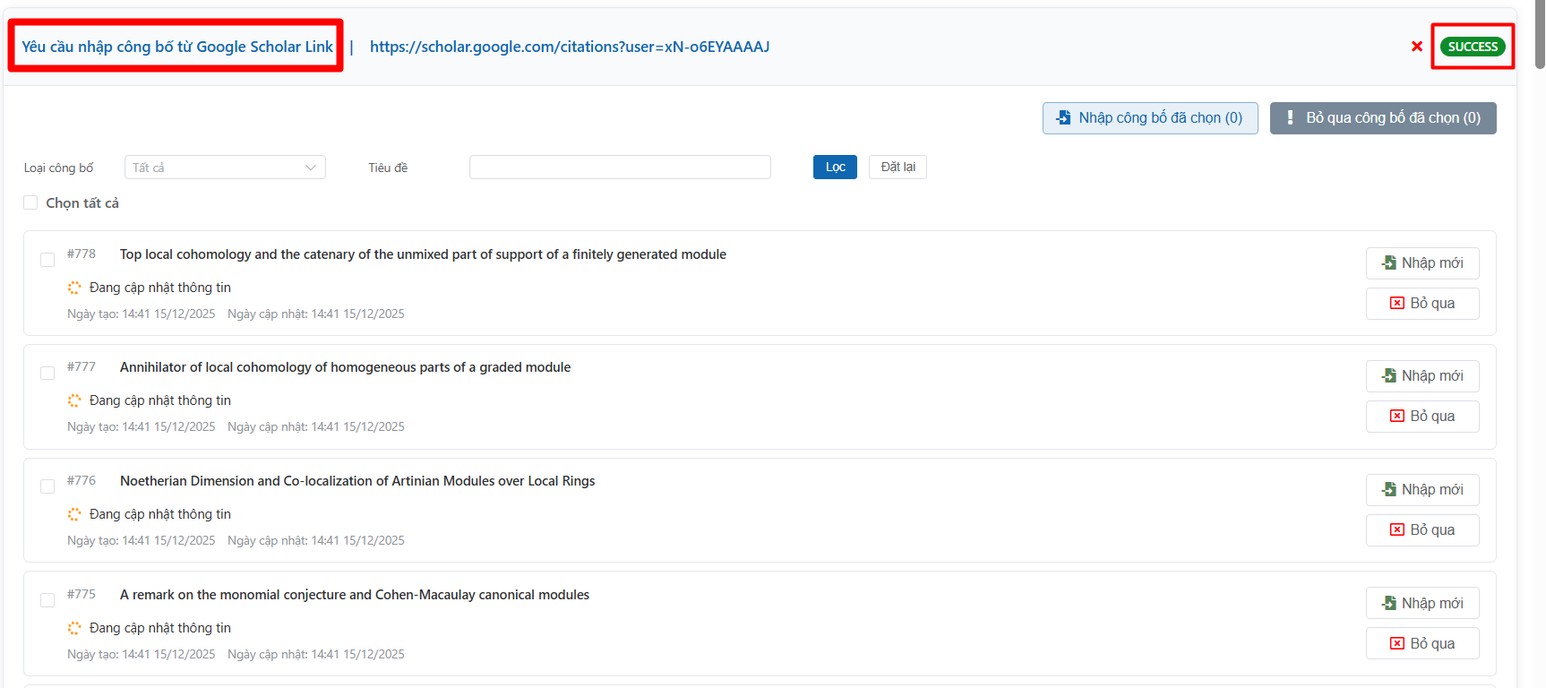Click 'Bỏ qua' skip icon for item #775
The image size is (1546, 688).
pos(1396,643)
